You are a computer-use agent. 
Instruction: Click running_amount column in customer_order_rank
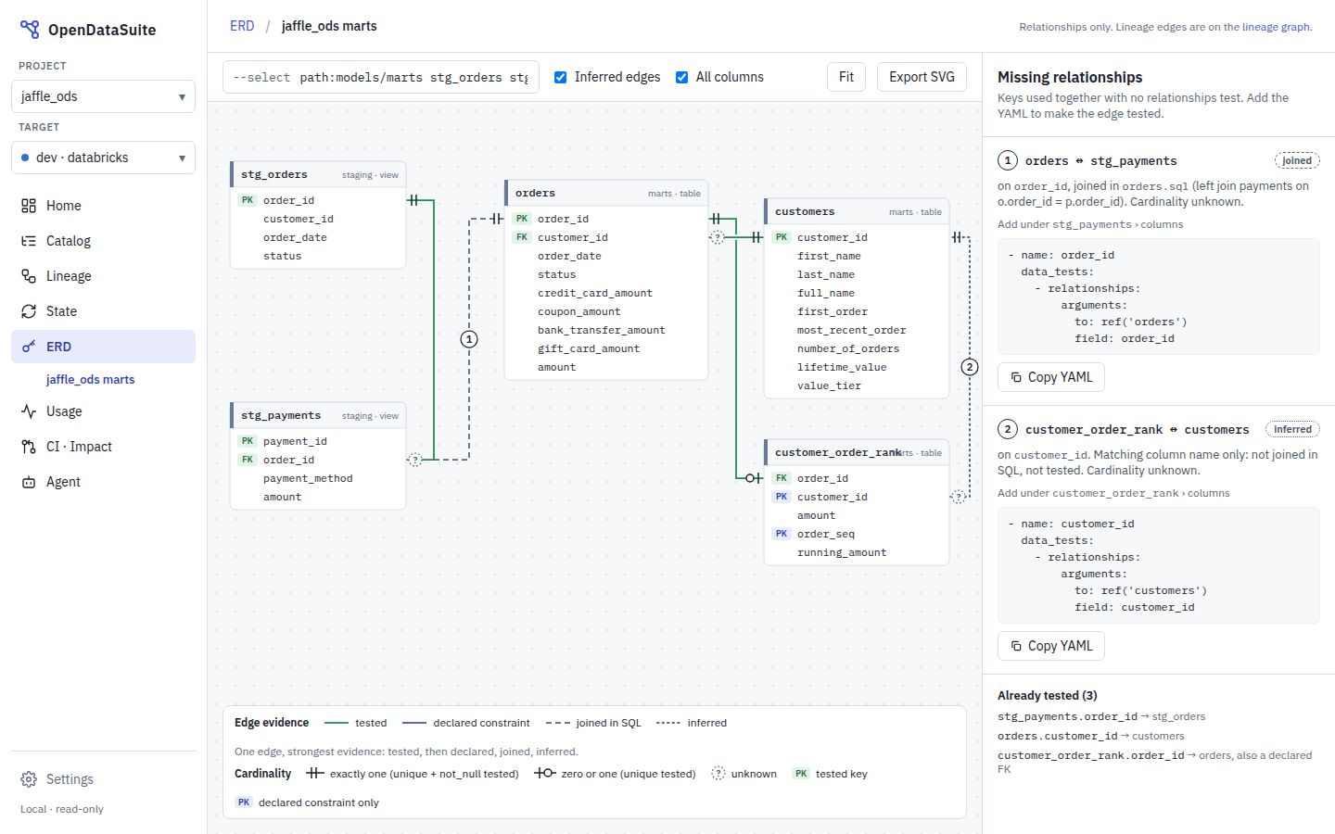coord(842,552)
